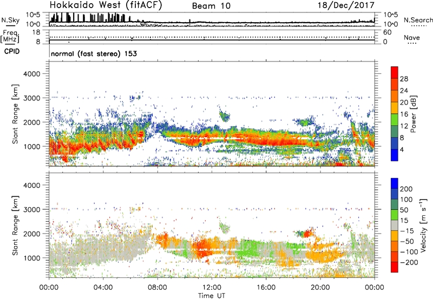Click the 'Velocity [m s-1]' colorbar label

(423, 225)
